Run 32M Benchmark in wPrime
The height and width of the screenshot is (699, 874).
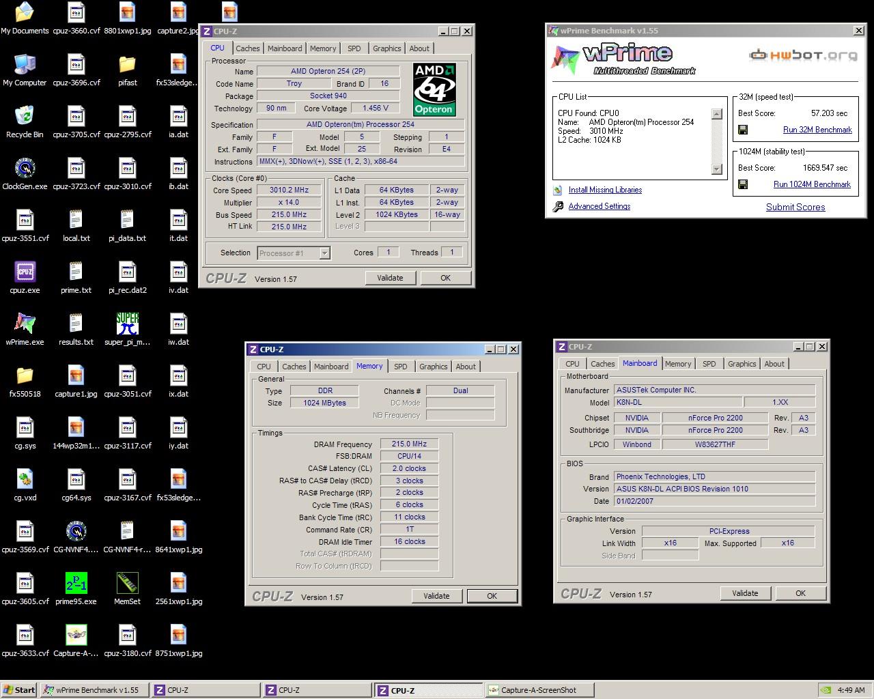(x=817, y=130)
